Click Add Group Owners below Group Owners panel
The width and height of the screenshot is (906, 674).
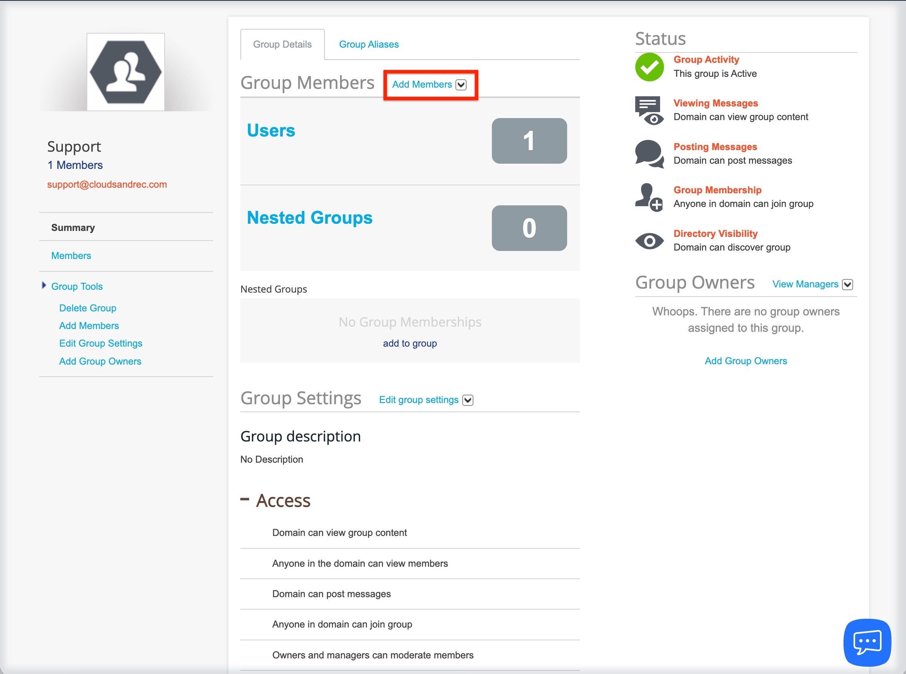(x=745, y=361)
